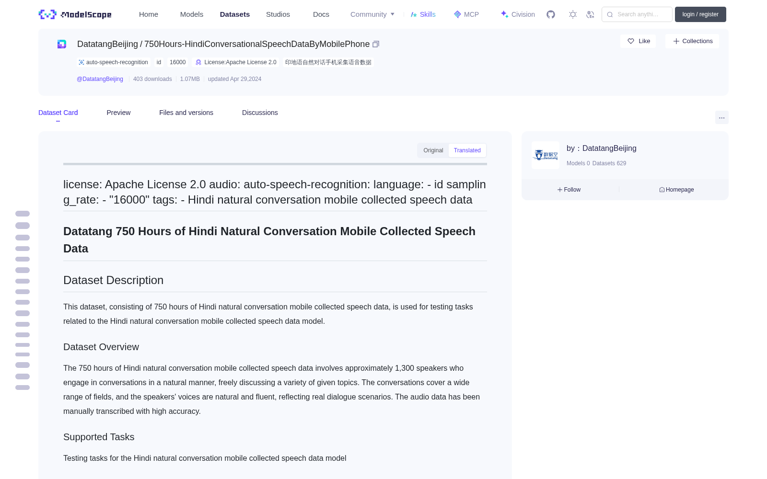Open the Docs section
Image resolution: width=767 pixels, height=479 pixels.
tap(321, 14)
